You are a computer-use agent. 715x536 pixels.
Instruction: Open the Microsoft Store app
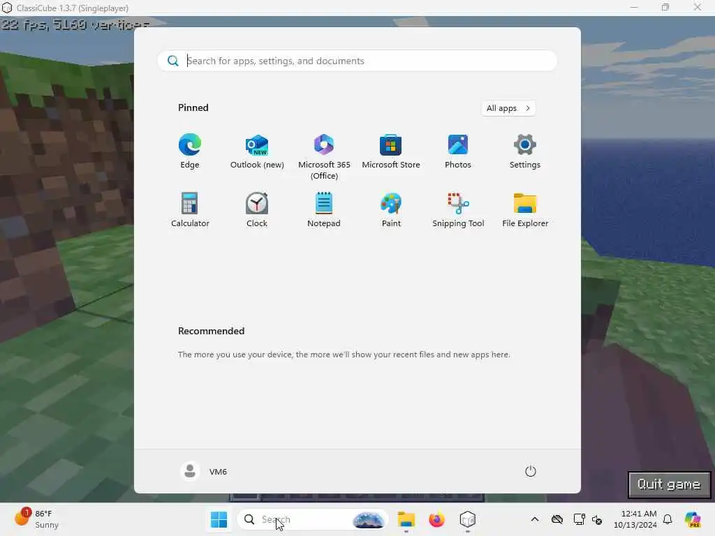[x=391, y=151]
